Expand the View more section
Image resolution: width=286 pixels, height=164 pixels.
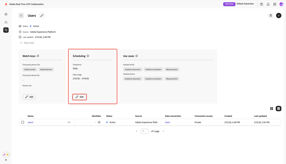coord(27,43)
